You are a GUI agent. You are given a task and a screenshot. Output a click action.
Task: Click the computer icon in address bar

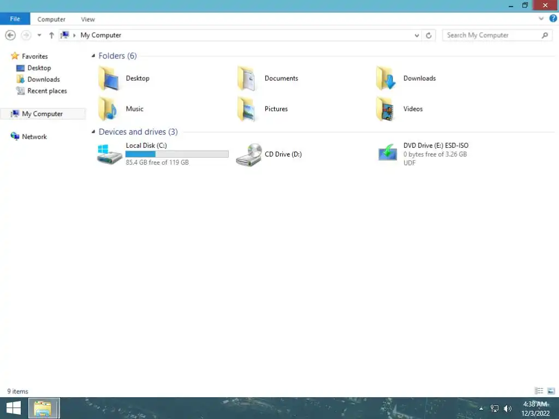click(65, 35)
